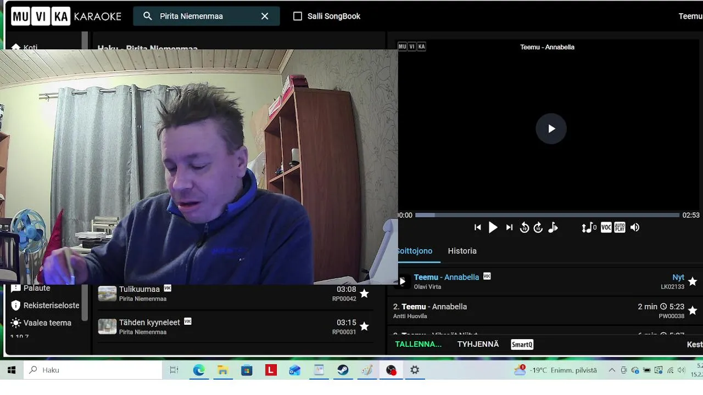Click the TALLENNA... button
Viewport: 703px width, 395px height.
(x=419, y=344)
